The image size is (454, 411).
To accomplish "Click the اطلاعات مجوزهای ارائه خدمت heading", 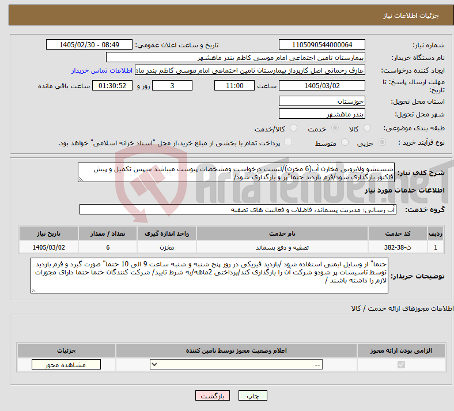I will coord(403,308).
